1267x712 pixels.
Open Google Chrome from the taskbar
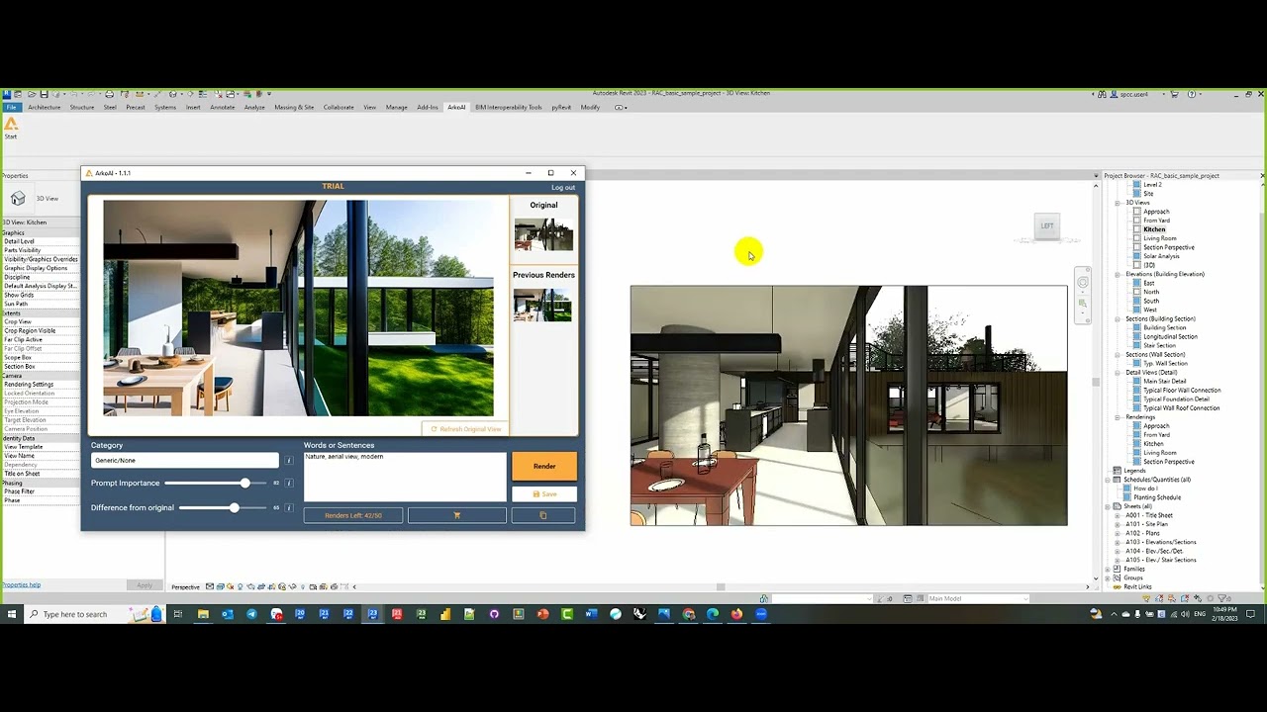click(688, 614)
